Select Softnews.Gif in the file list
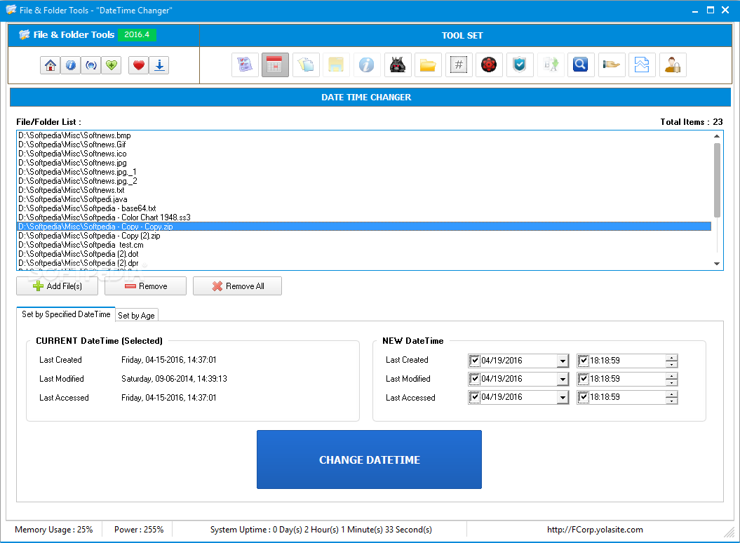The image size is (740, 543). [364, 145]
